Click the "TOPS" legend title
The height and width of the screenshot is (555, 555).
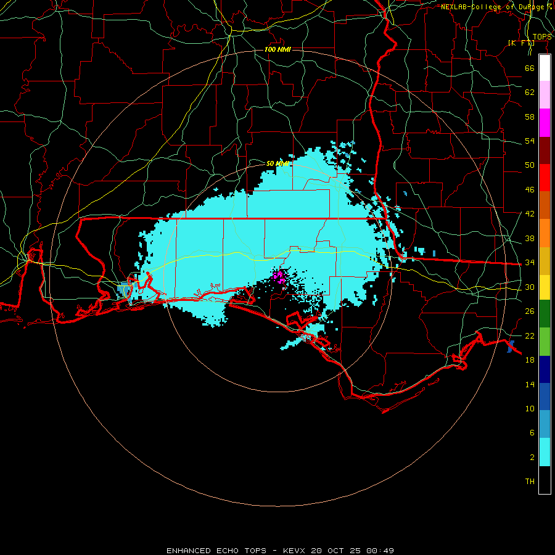542,37
